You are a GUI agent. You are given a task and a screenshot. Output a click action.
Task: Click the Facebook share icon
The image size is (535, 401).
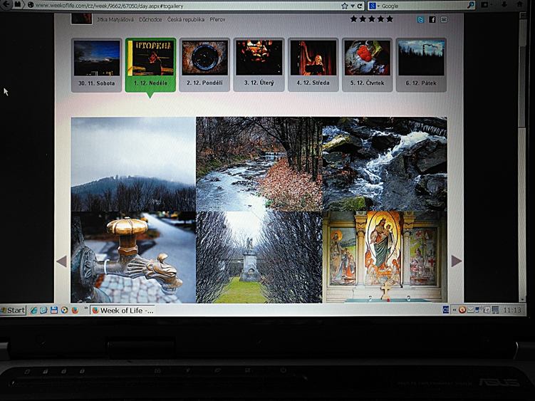coord(432,19)
